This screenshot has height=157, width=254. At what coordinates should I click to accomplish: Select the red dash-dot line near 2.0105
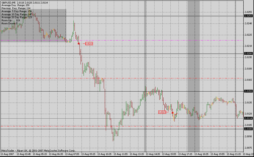(122, 126)
